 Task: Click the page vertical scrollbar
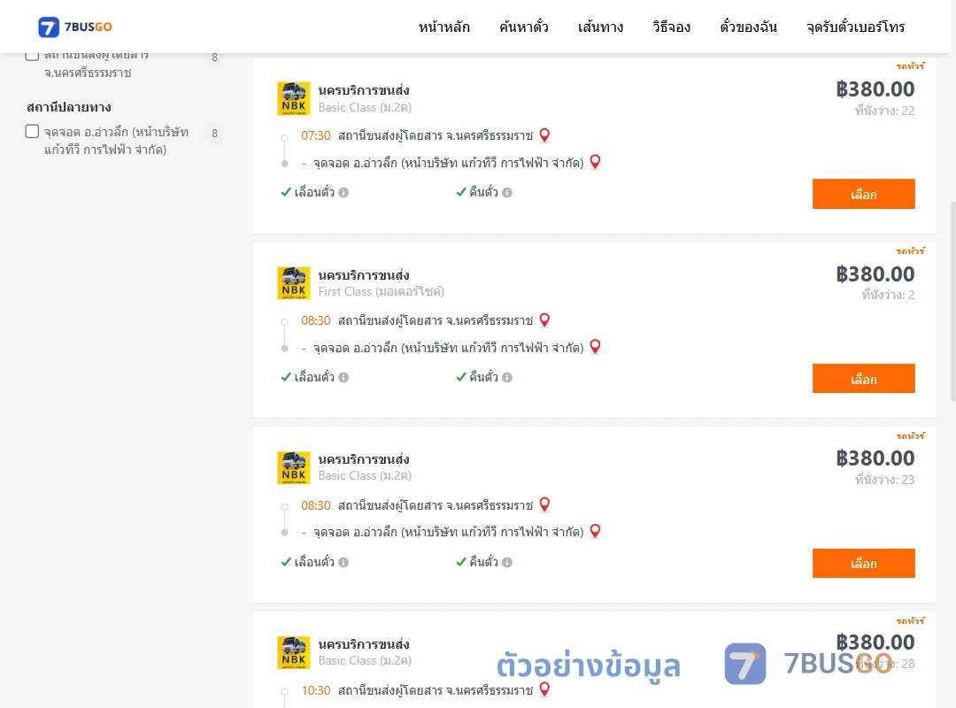click(x=952, y=302)
